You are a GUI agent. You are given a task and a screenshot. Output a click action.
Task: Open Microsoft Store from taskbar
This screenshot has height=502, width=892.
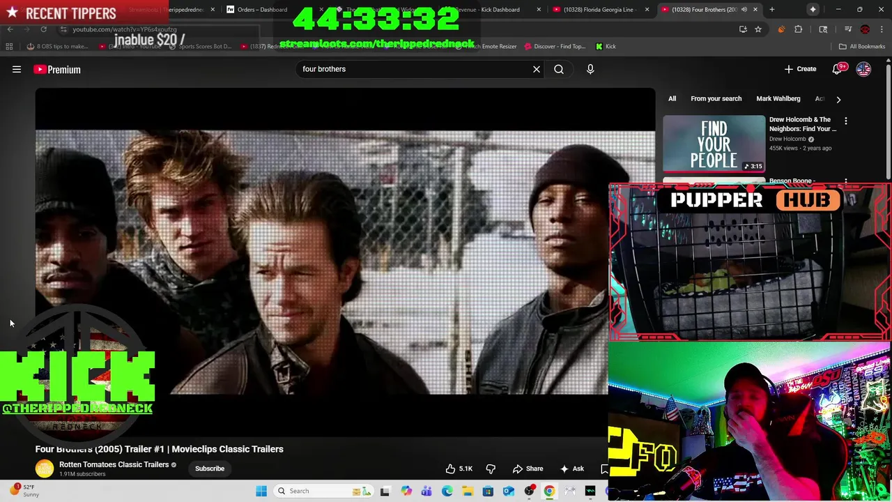pos(488,491)
